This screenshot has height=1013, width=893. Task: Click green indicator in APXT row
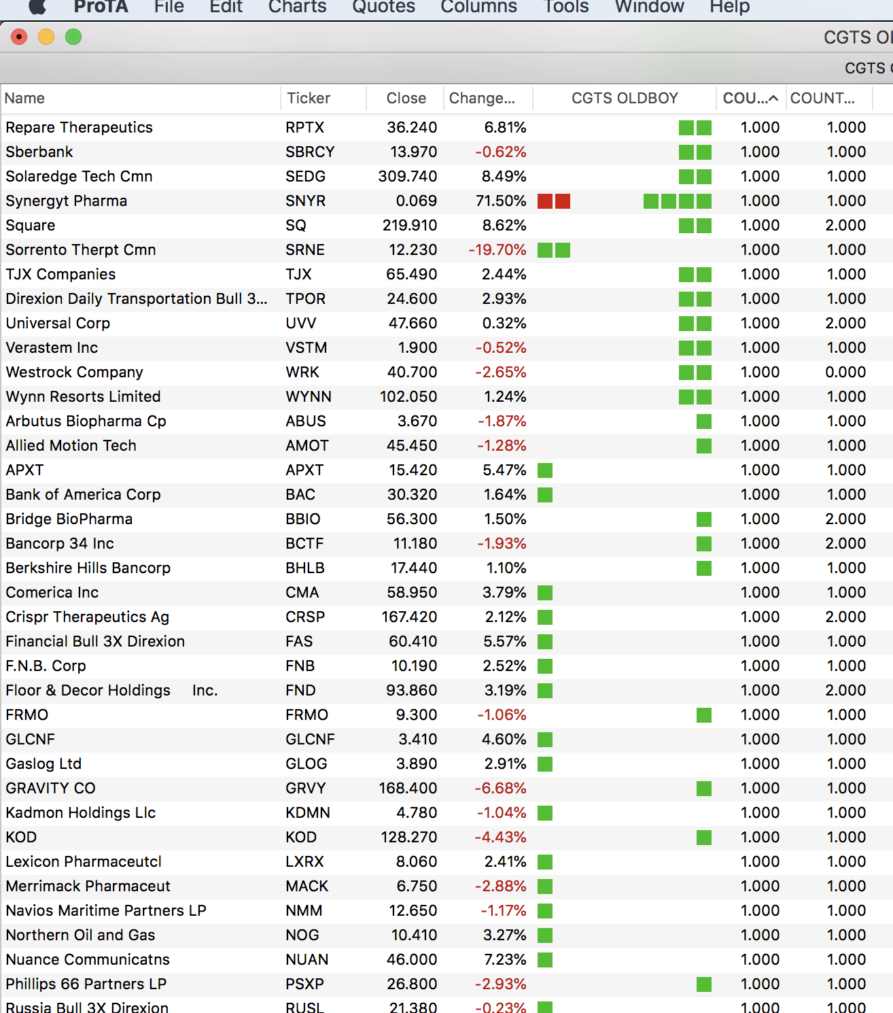click(545, 470)
